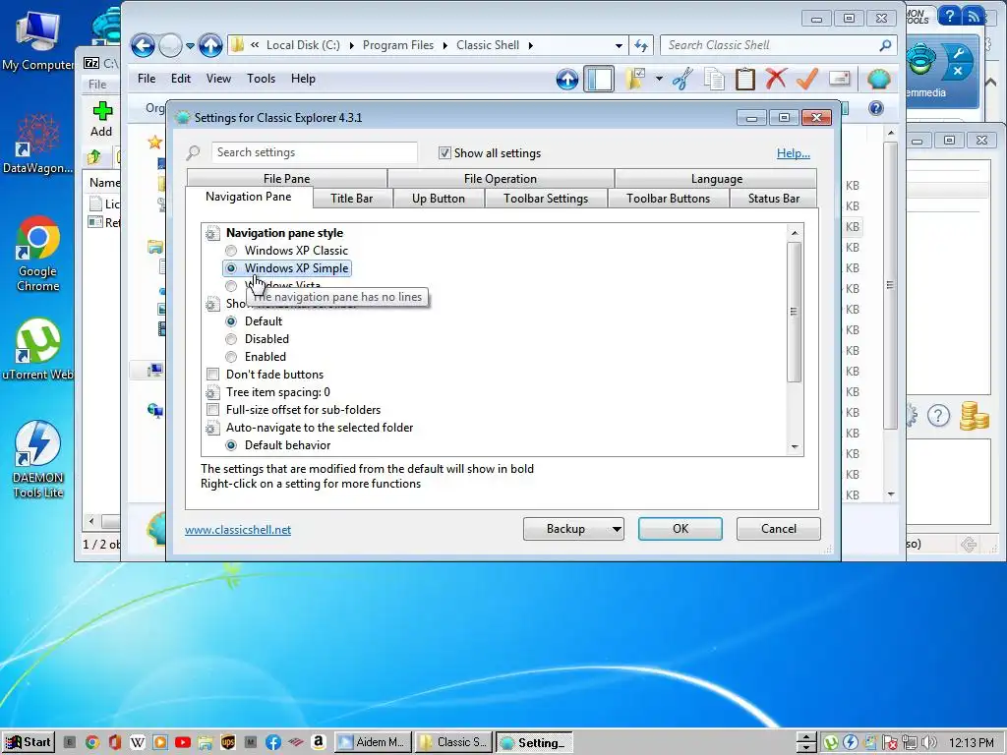The height and width of the screenshot is (755, 1007).
Task: Select the Default scrollbar radio option
Action: [231, 321]
